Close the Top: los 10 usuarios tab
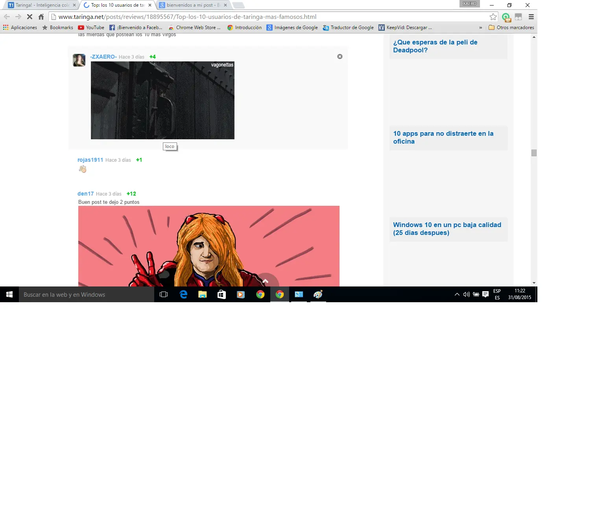Screen dimensions: 609x521 (150, 5)
